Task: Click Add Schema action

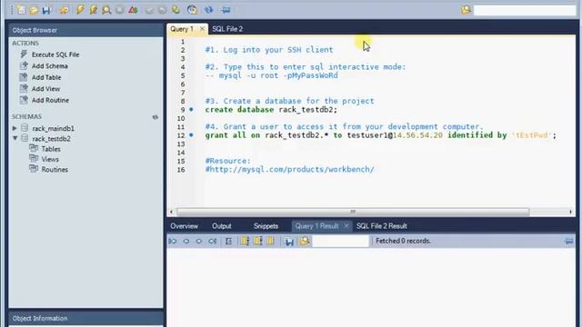Action: click(x=50, y=66)
